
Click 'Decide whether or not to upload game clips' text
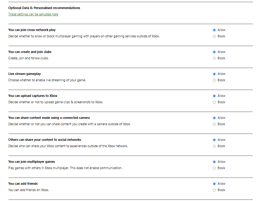(55, 102)
